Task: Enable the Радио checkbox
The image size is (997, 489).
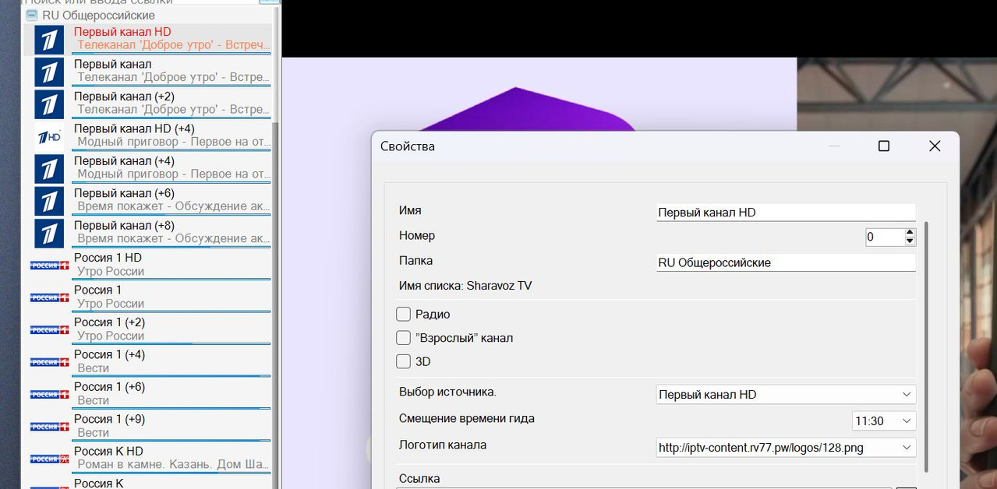Action: [403, 315]
